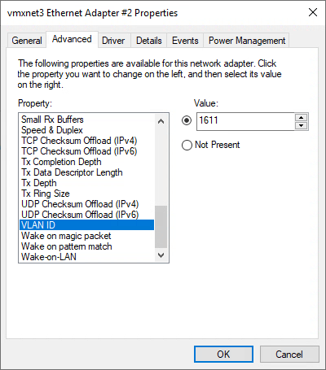Choose Tx Ring Size in property list
The image size is (326, 370).
(46, 194)
